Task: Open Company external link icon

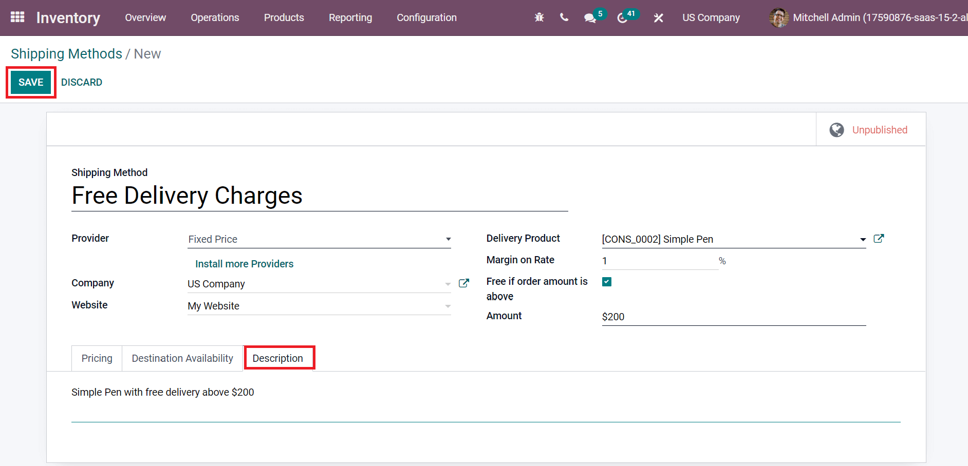Action: [x=463, y=283]
